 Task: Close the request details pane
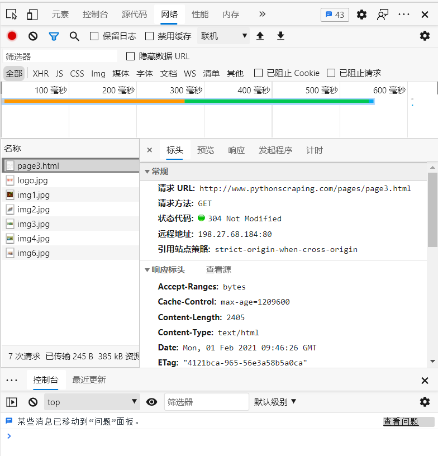(150, 150)
